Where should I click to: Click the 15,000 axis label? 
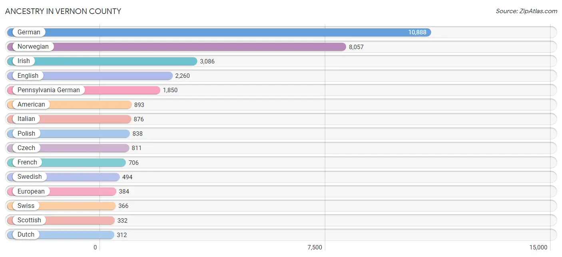(538, 247)
